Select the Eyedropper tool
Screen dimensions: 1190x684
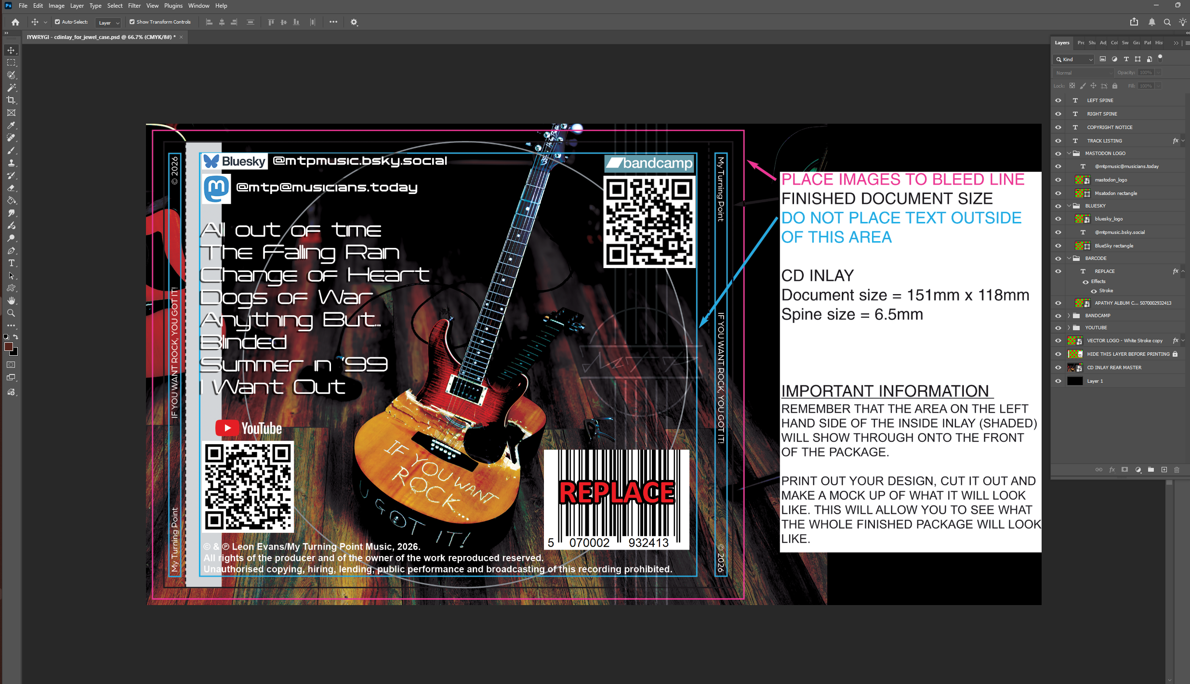pos(11,126)
